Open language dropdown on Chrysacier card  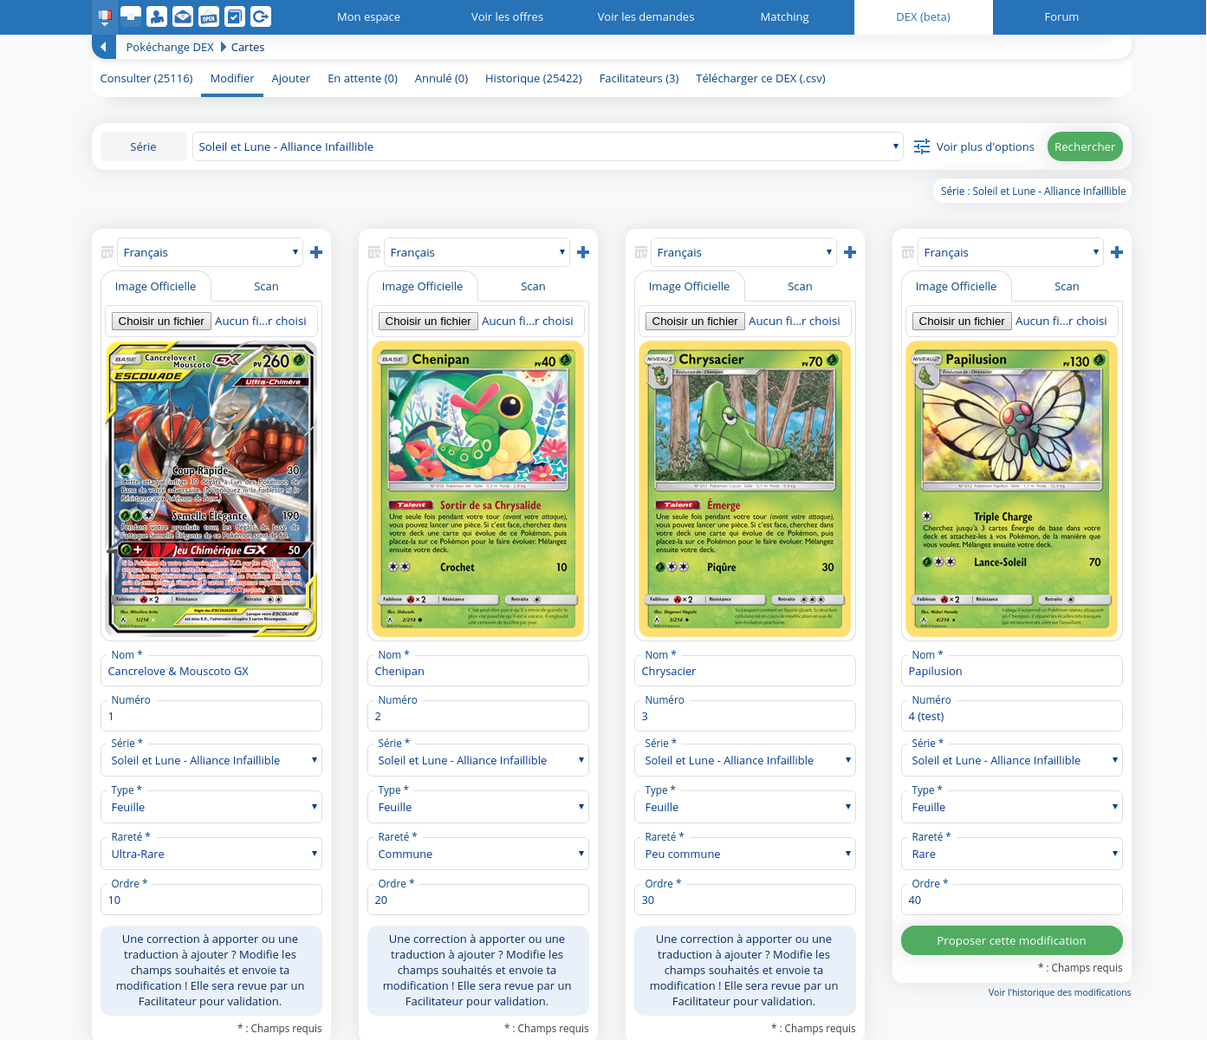pos(744,252)
